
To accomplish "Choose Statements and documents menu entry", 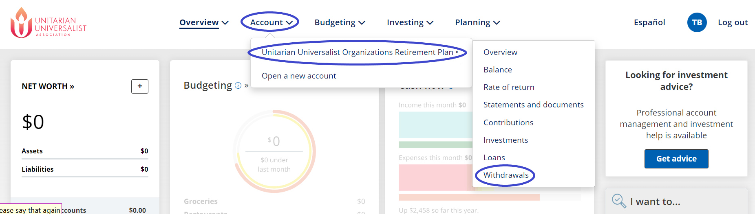I will pyautogui.click(x=533, y=105).
